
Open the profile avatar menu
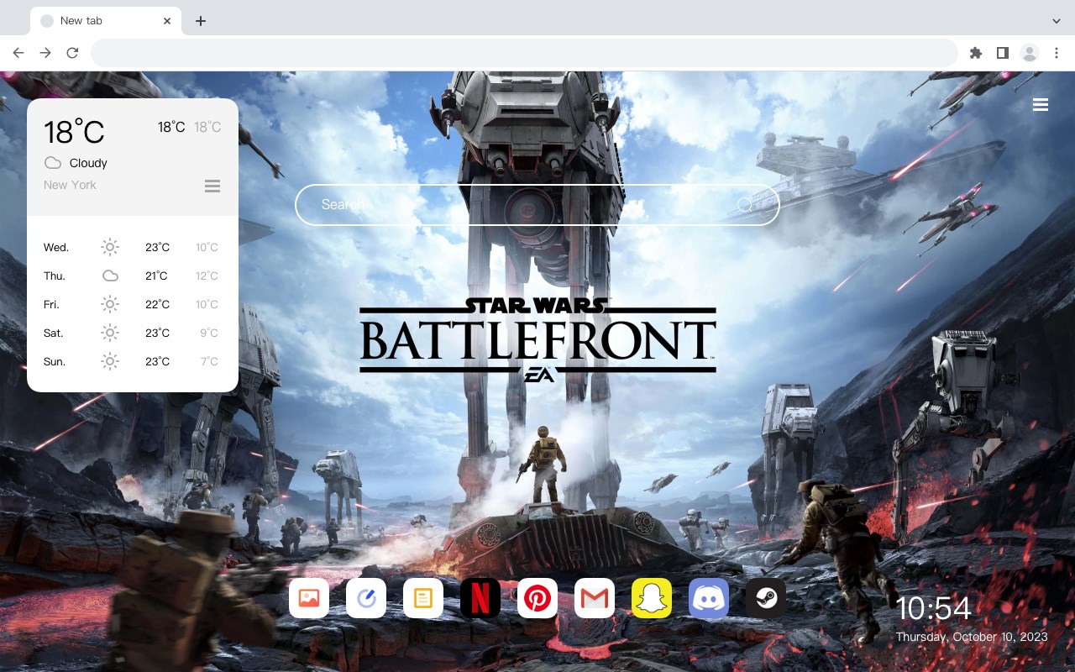pyautogui.click(x=1030, y=53)
